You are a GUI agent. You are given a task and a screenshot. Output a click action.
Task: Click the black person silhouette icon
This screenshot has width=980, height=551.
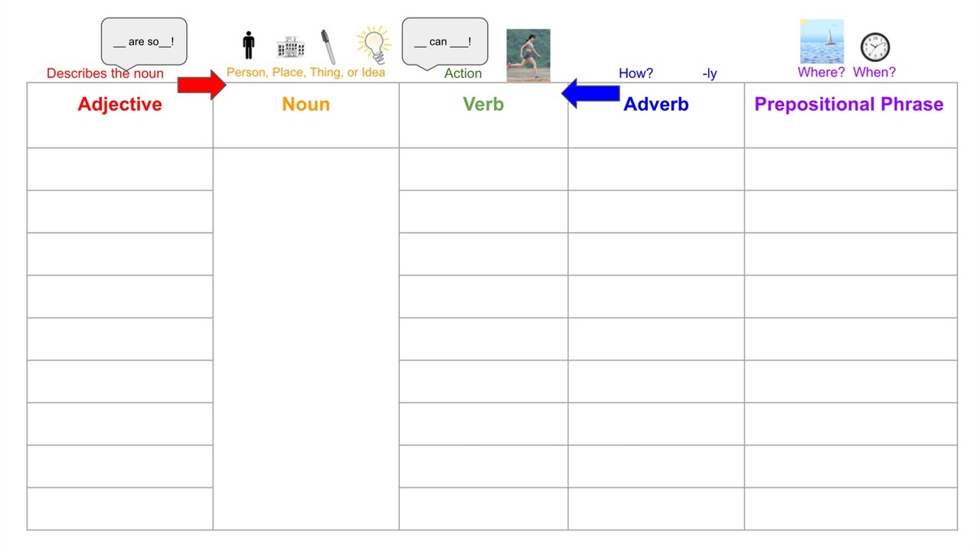[248, 45]
